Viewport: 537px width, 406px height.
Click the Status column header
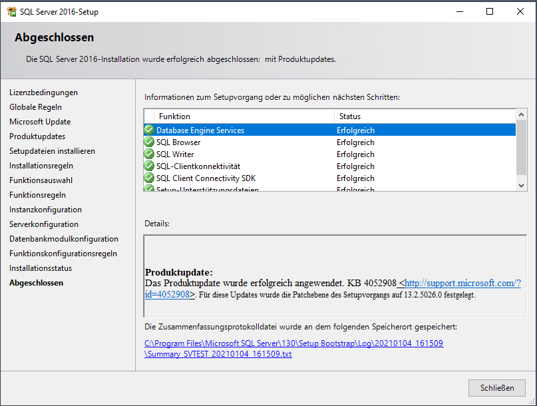tap(350, 116)
